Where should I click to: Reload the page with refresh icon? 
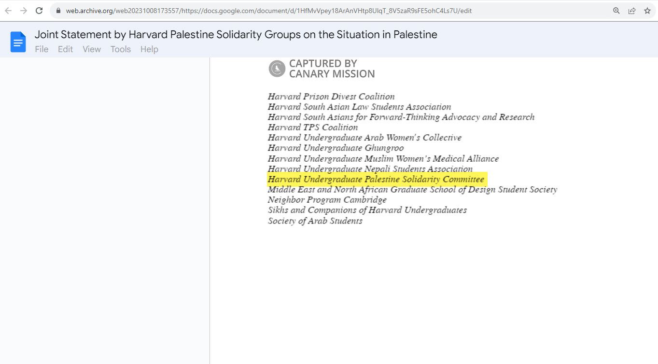pyautogui.click(x=39, y=11)
